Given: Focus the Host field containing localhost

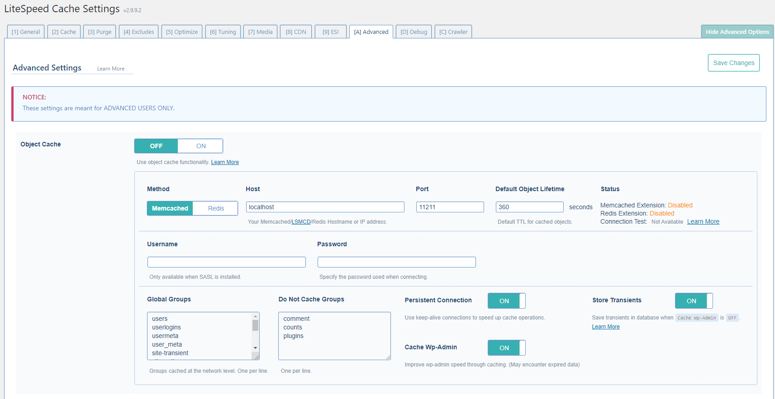Looking at the screenshot, I should tap(325, 207).
